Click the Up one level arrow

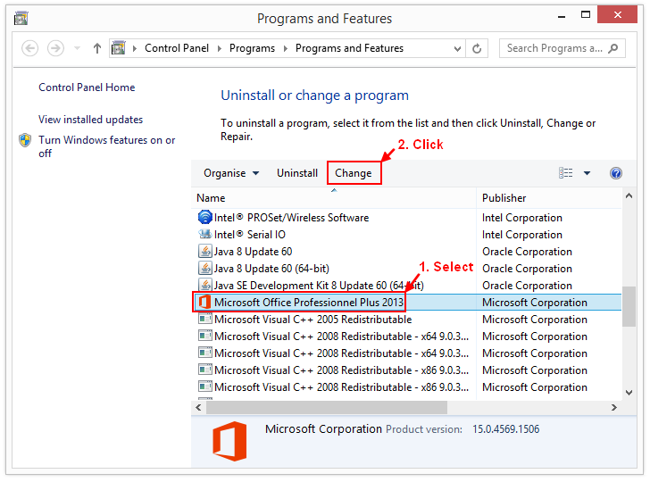click(x=96, y=49)
